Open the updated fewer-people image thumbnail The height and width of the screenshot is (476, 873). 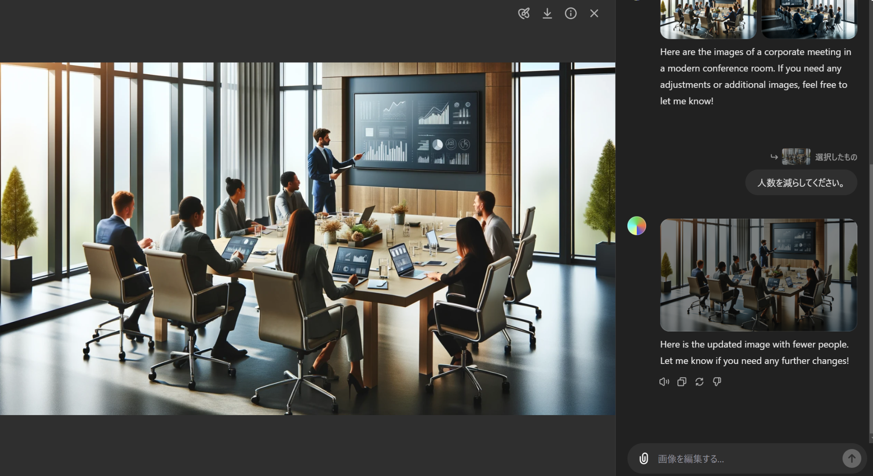(x=758, y=275)
